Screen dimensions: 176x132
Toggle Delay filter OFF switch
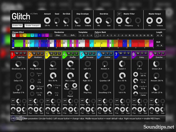tap(134, 101)
